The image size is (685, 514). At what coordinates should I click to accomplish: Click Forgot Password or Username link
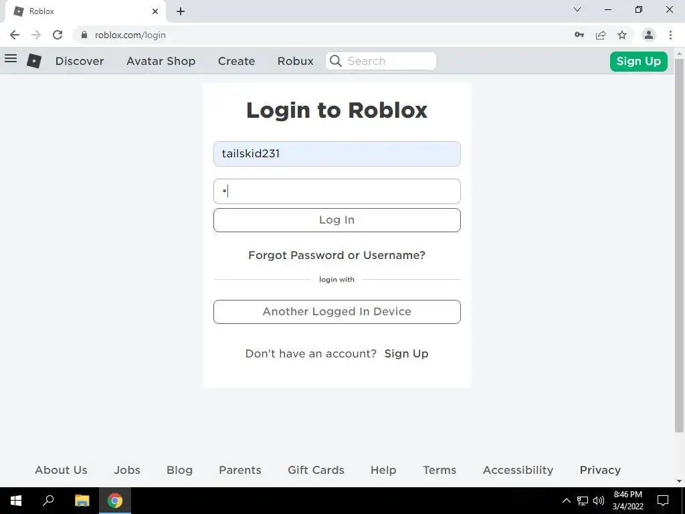coord(337,255)
